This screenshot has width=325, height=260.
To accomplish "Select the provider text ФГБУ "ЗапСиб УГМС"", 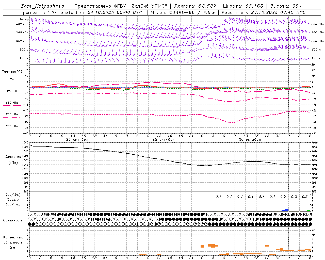I will click(x=140, y=6).
